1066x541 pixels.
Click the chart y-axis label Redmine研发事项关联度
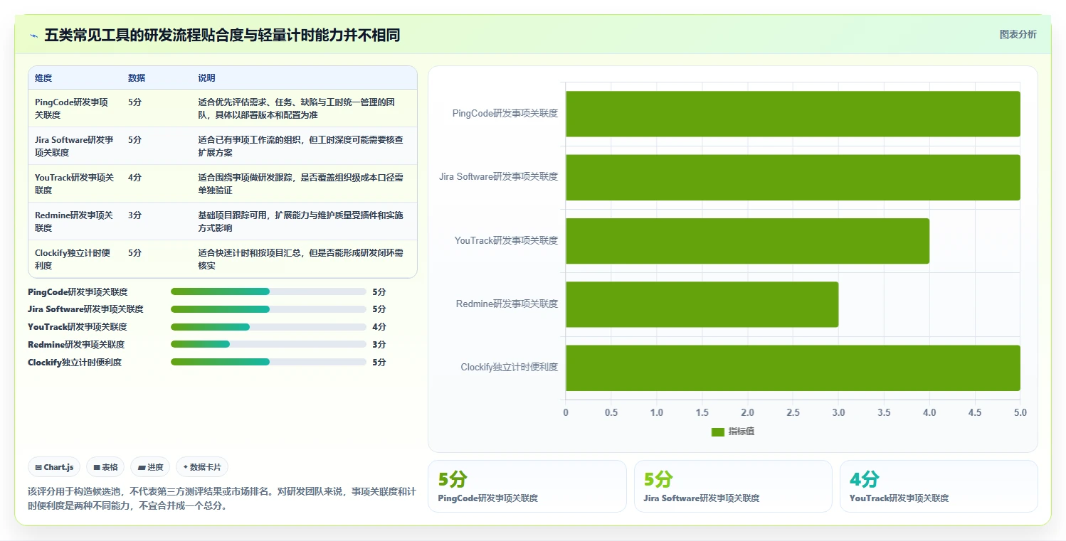[x=507, y=304]
